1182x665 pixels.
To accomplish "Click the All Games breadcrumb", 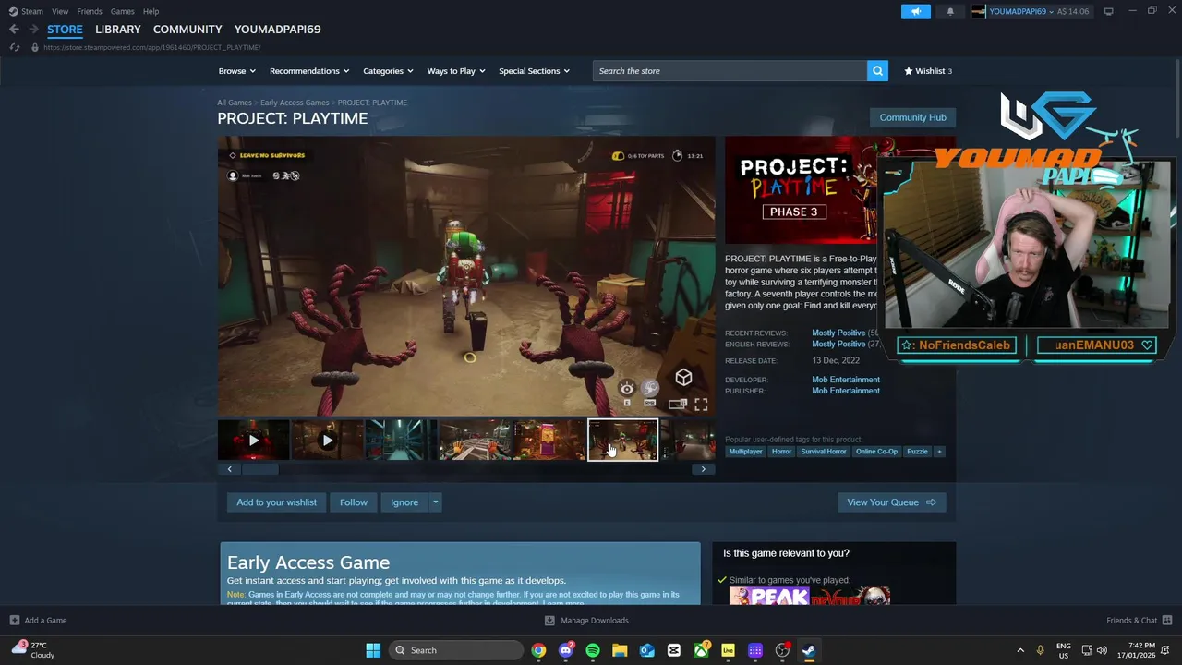I will click(235, 103).
